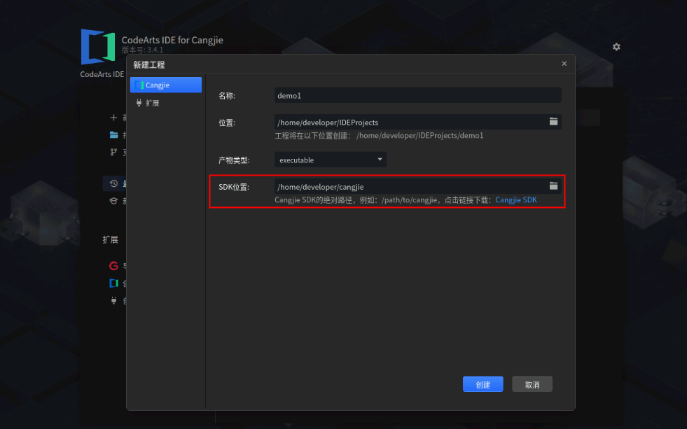
Task: Click the plug icon under 扩展 section
Action: pos(113,301)
